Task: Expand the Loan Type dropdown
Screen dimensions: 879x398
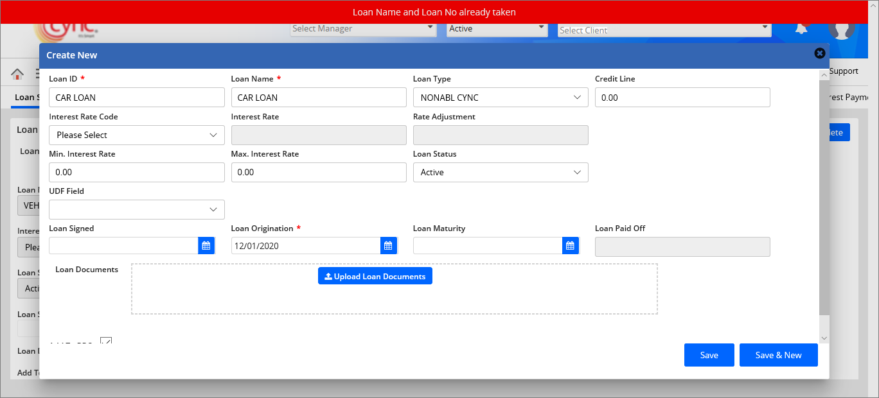Action: (x=500, y=98)
